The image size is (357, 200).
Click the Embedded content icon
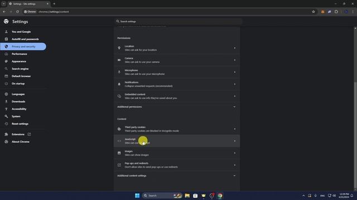[119, 96]
